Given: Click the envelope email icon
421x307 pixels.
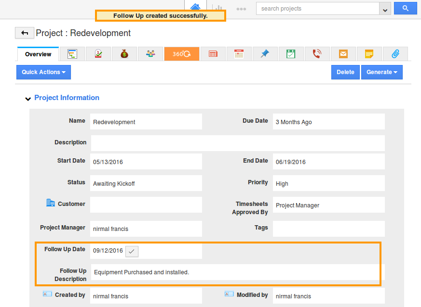Looking at the screenshot, I should [x=343, y=54].
